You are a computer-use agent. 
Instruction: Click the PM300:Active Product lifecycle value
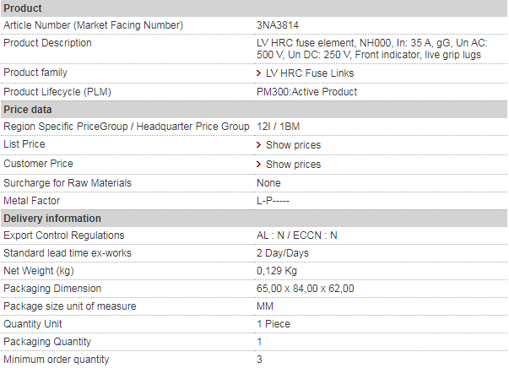point(306,92)
